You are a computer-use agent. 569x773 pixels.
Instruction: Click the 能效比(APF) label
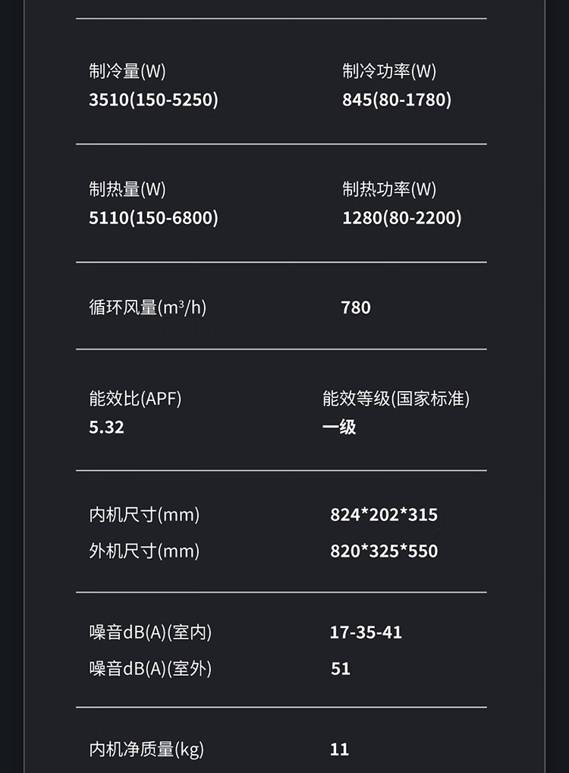point(135,399)
